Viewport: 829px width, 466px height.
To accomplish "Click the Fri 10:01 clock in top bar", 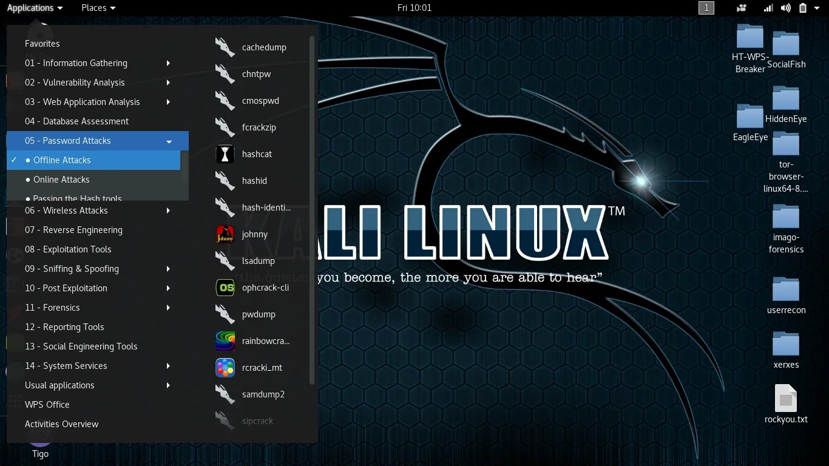I will (414, 8).
